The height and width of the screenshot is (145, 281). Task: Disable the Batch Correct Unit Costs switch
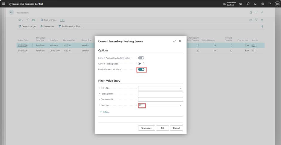[x=141, y=69]
